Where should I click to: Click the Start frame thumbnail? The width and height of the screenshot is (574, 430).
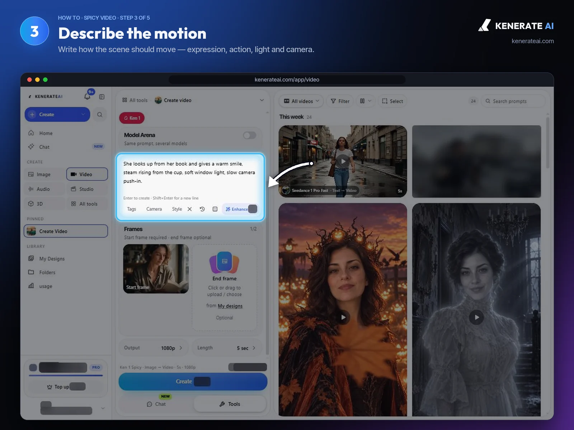(156, 269)
